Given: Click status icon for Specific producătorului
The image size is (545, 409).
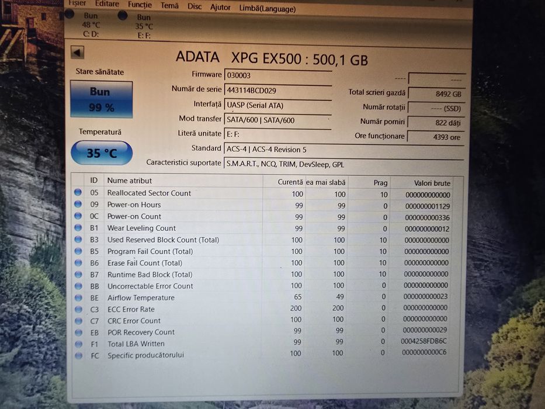Looking at the screenshot, I should [x=79, y=356].
